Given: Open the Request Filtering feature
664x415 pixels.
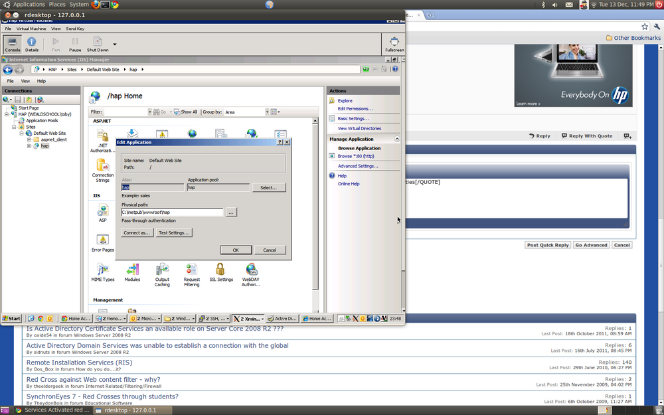Looking at the screenshot, I should (191, 275).
